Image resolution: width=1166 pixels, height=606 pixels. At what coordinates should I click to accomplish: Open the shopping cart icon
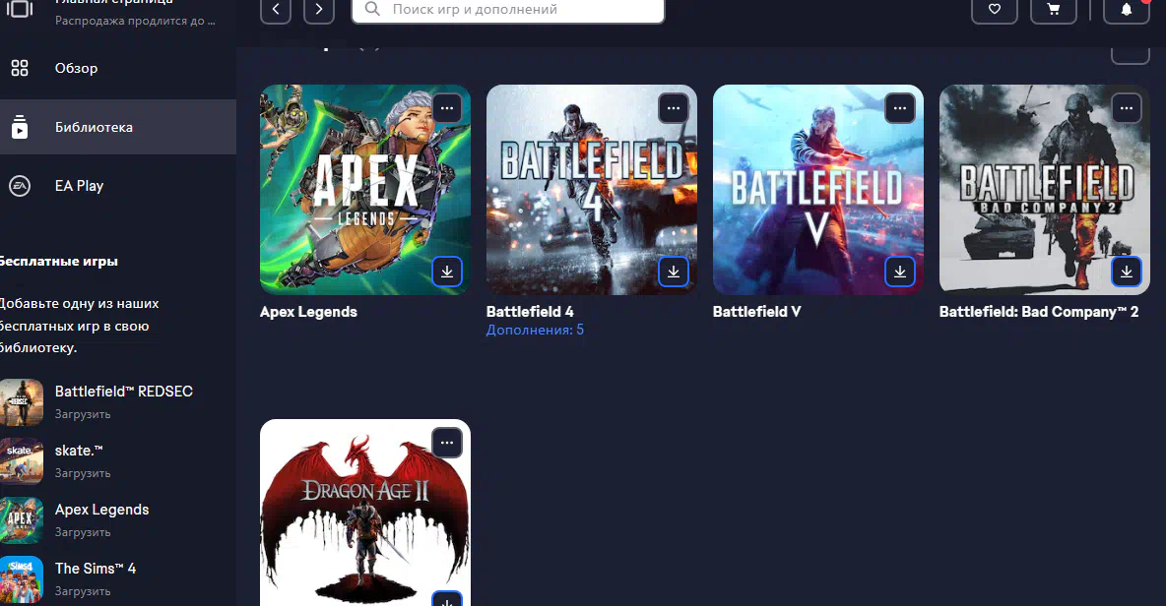click(x=1054, y=10)
